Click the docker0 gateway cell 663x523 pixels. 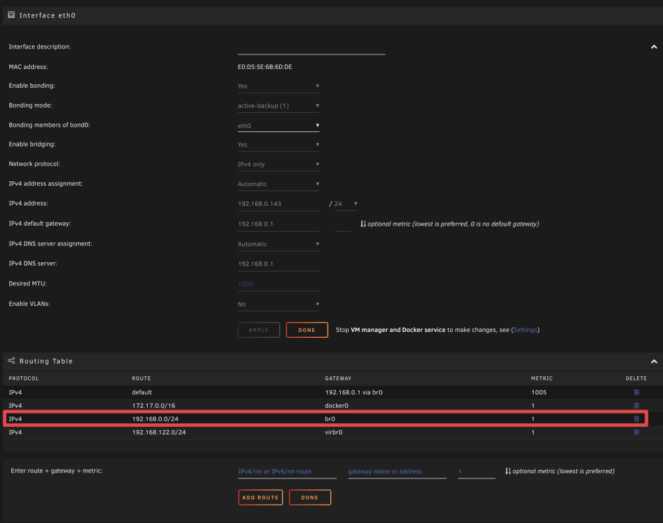[x=337, y=406]
